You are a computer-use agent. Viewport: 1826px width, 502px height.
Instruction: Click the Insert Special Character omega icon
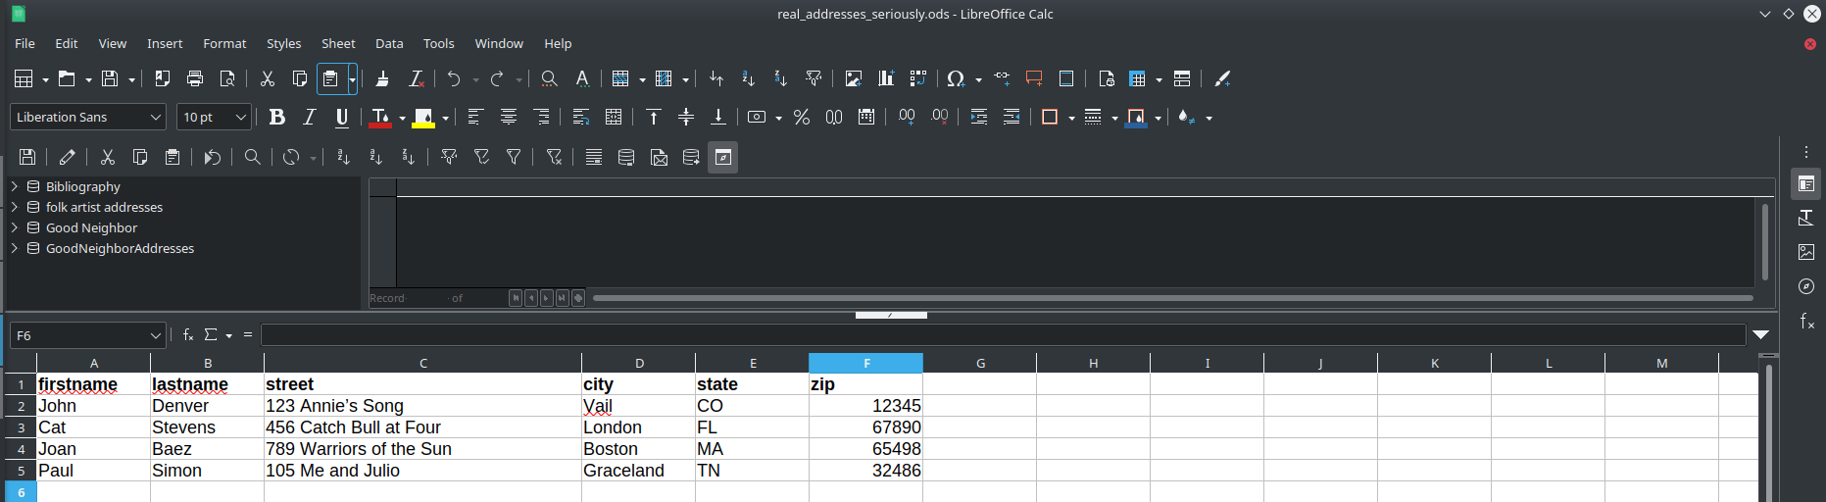pyautogui.click(x=956, y=78)
